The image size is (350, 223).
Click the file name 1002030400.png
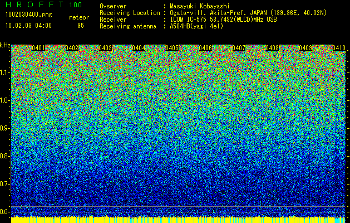click(x=28, y=15)
